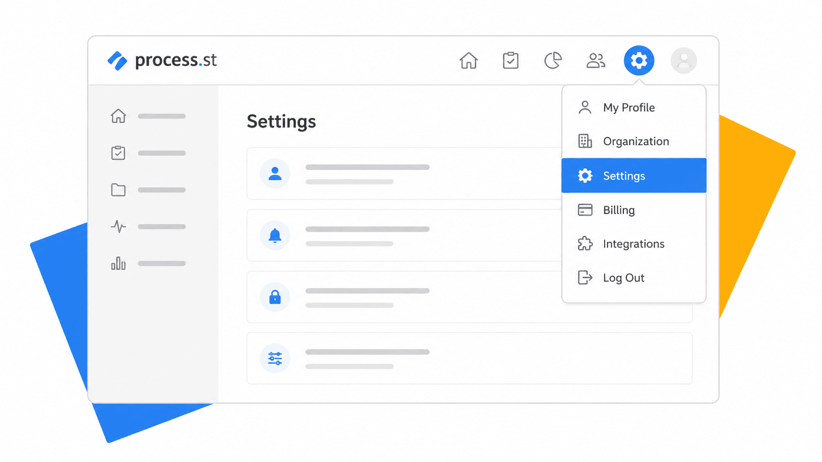The image size is (822, 462).
Task: Click the lock icon on the security card
Action: click(275, 297)
